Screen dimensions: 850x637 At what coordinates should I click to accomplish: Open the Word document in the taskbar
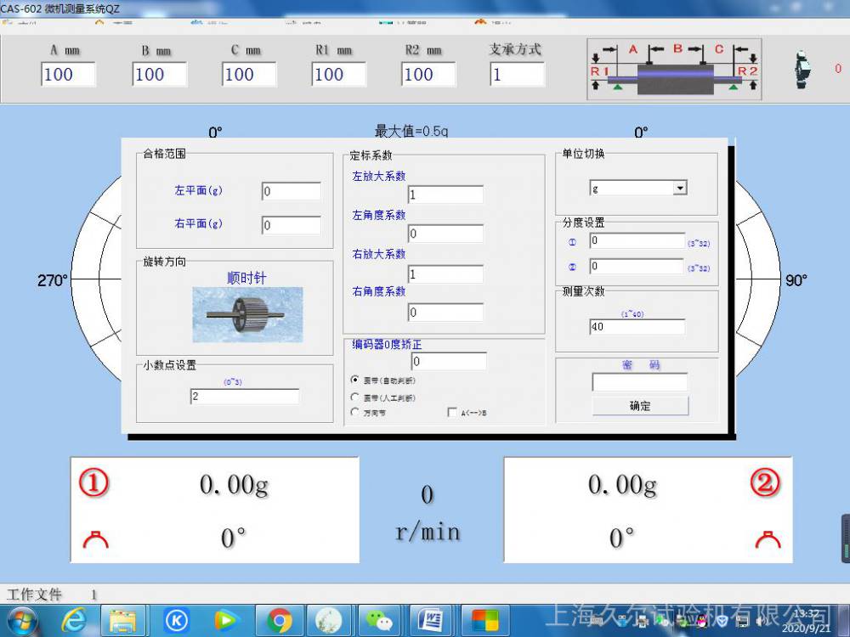[x=431, y=621]
